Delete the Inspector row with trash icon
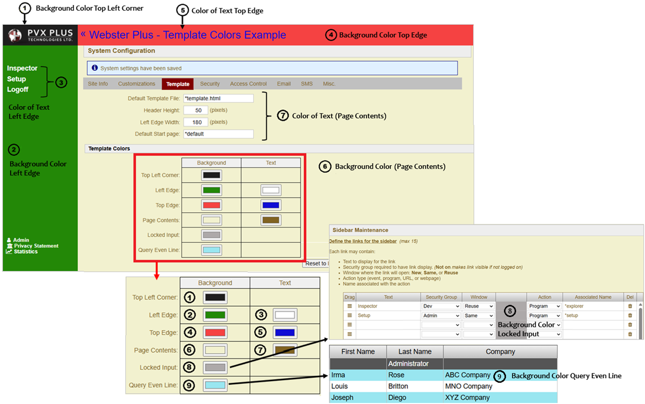The width and height of the screenshot is (645, 404). (x=630, y=306)
